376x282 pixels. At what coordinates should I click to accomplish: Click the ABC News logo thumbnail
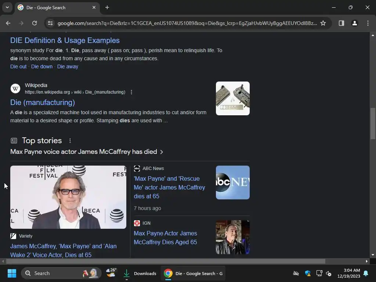tap(232, 182)
